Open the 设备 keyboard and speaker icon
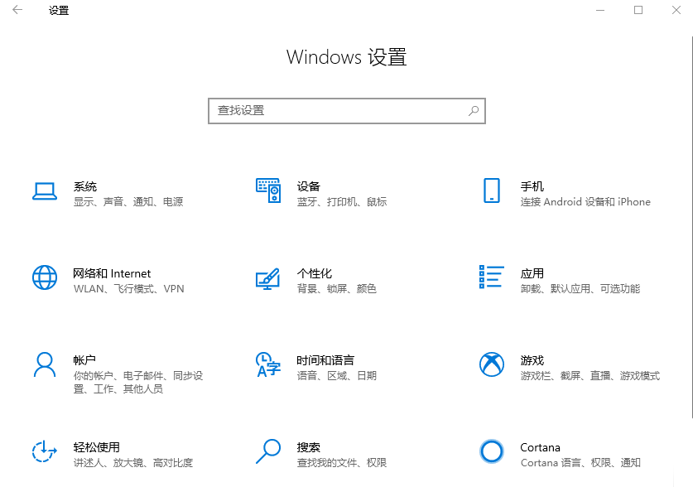 coord(268,190)
